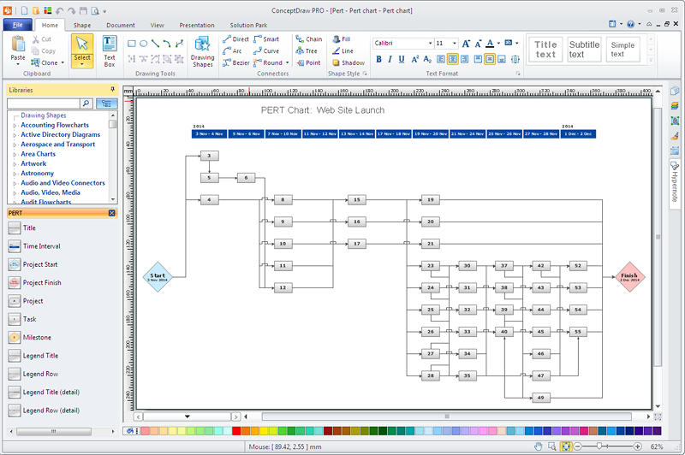Open the Calibri font name dropdown

coord(430,43)
